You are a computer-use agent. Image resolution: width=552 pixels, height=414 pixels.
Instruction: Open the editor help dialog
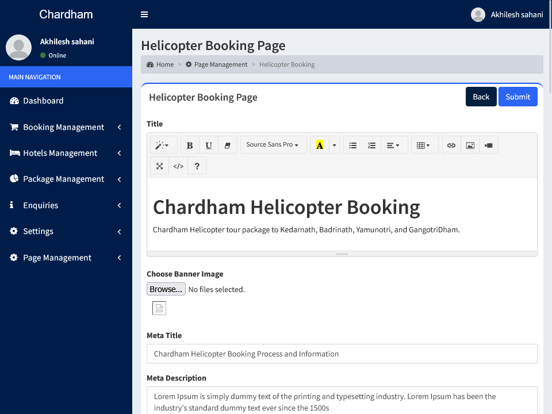point(197,166)
